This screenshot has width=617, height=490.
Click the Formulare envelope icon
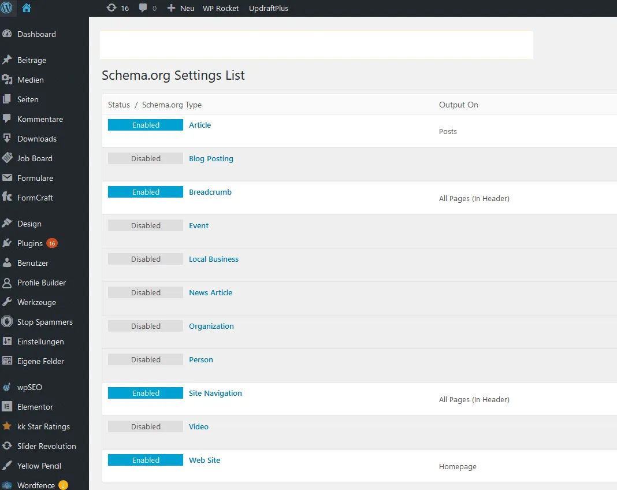coord(7,177)
